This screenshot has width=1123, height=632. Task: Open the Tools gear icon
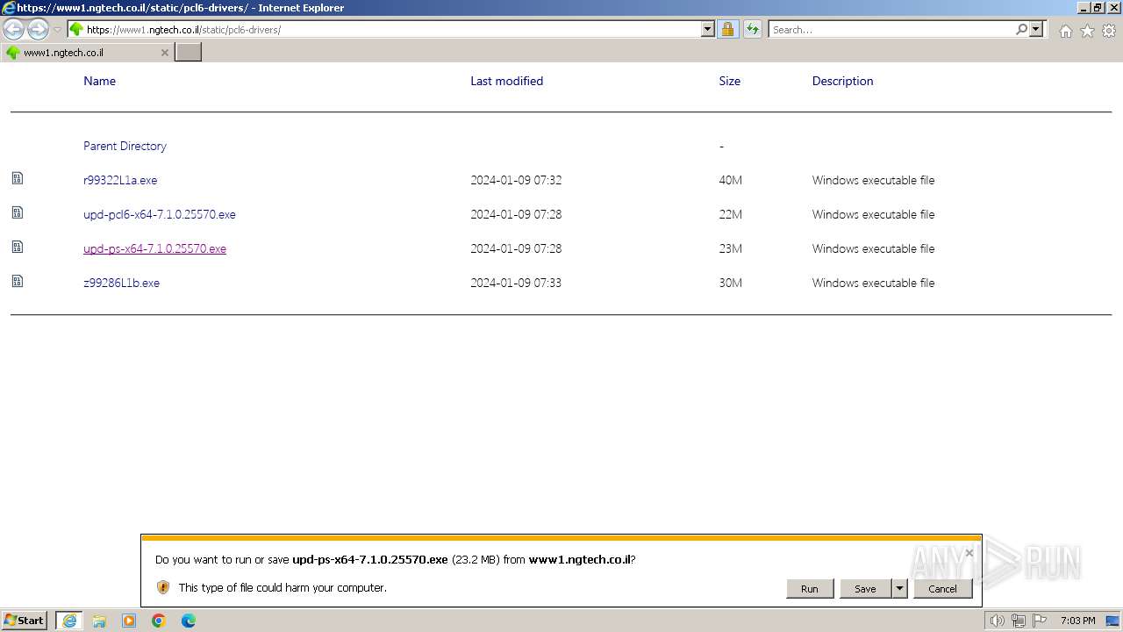(x=1109, y=31)
